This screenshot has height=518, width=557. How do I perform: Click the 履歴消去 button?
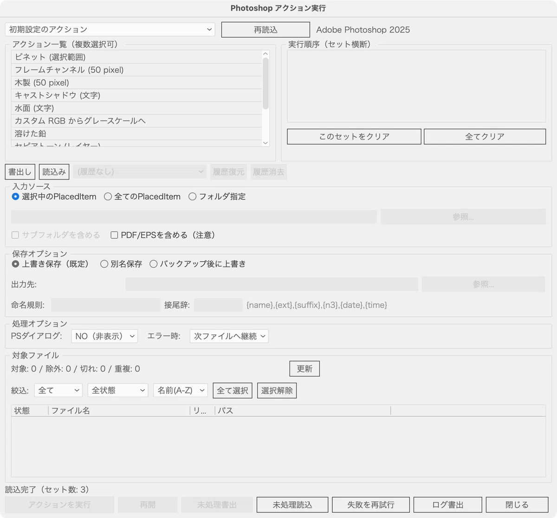(x=269, y=172)
